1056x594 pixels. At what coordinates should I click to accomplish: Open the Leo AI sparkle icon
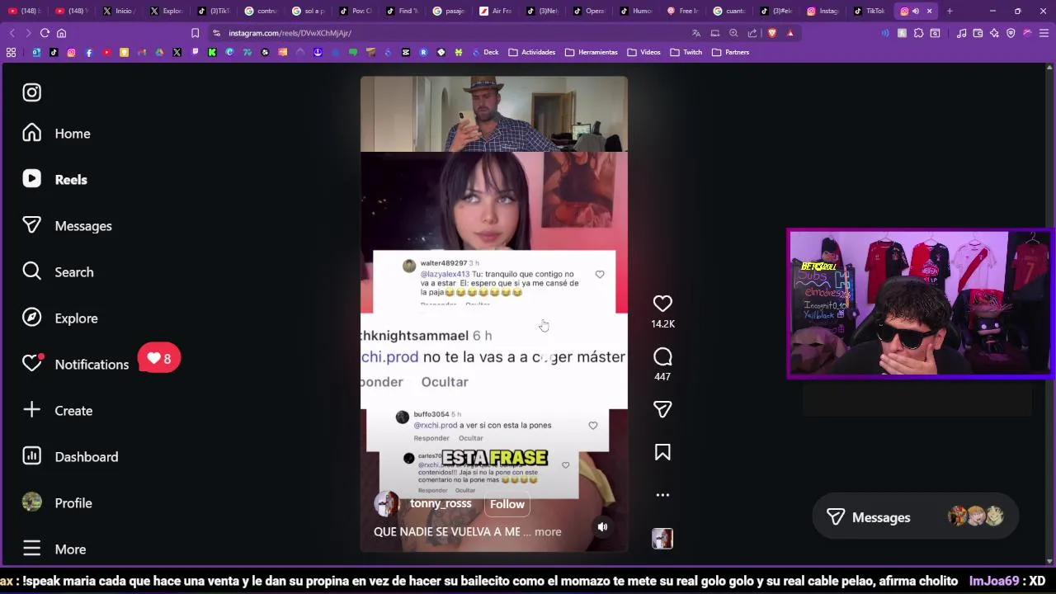click(x=994, y=33)
